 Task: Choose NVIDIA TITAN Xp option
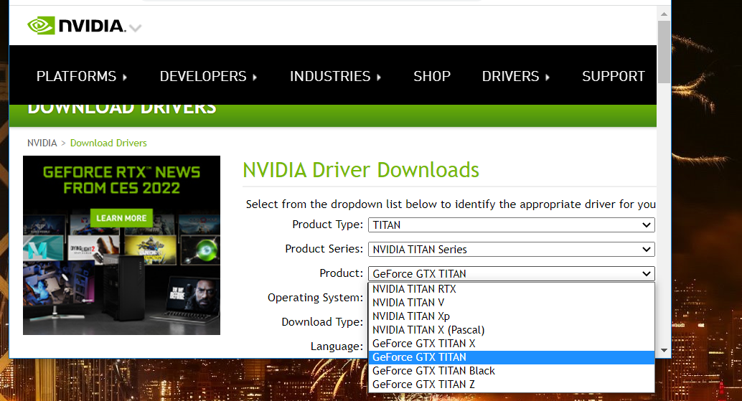click(x=512, y=316)
